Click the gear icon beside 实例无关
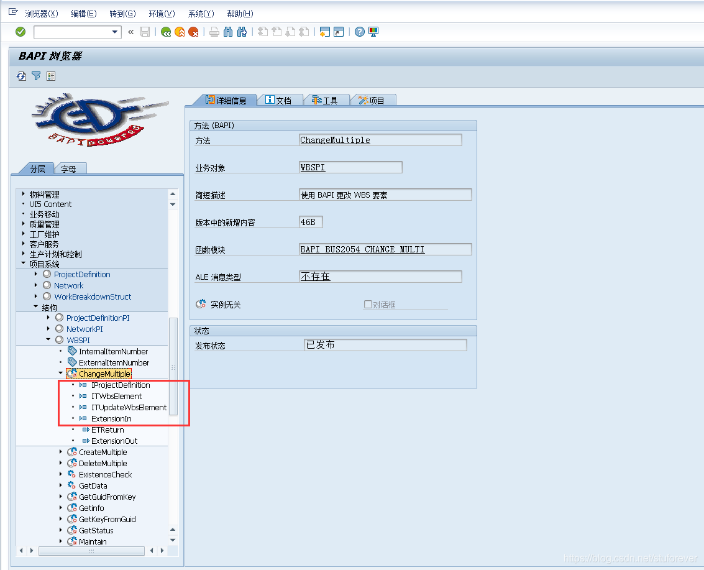Viewport: 704px width, 570px height. [x=201, y=304]
